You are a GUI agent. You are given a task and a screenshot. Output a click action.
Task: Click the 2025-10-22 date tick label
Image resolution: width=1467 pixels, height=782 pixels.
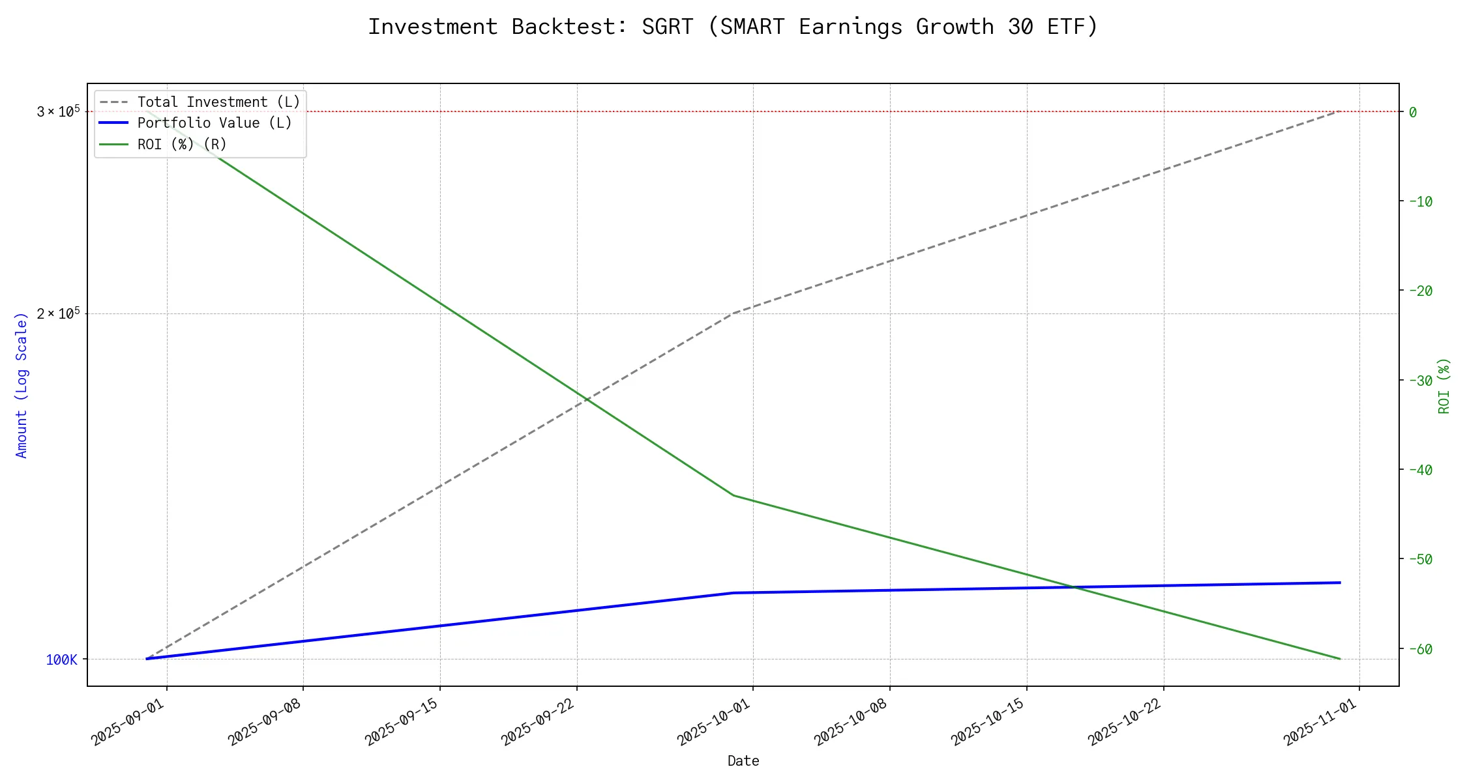pyautogui.click(x=1125, y=722)
